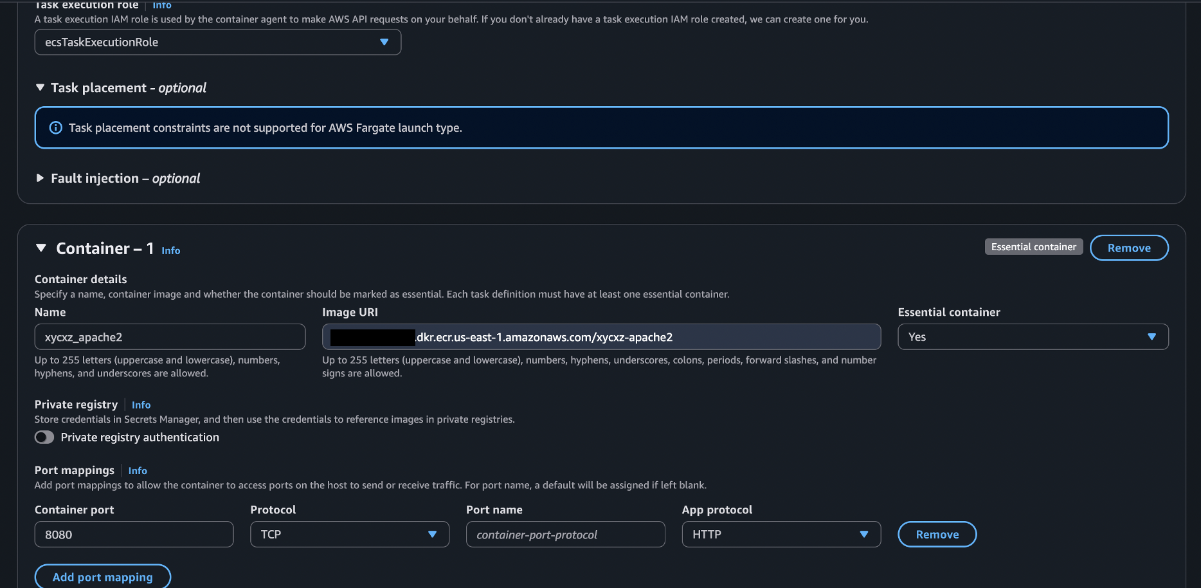The width and height of the screenshot is (1201, 588).
Task: Open the ecsTaskExecutionRole dropdown
Action: click(217, 42)
